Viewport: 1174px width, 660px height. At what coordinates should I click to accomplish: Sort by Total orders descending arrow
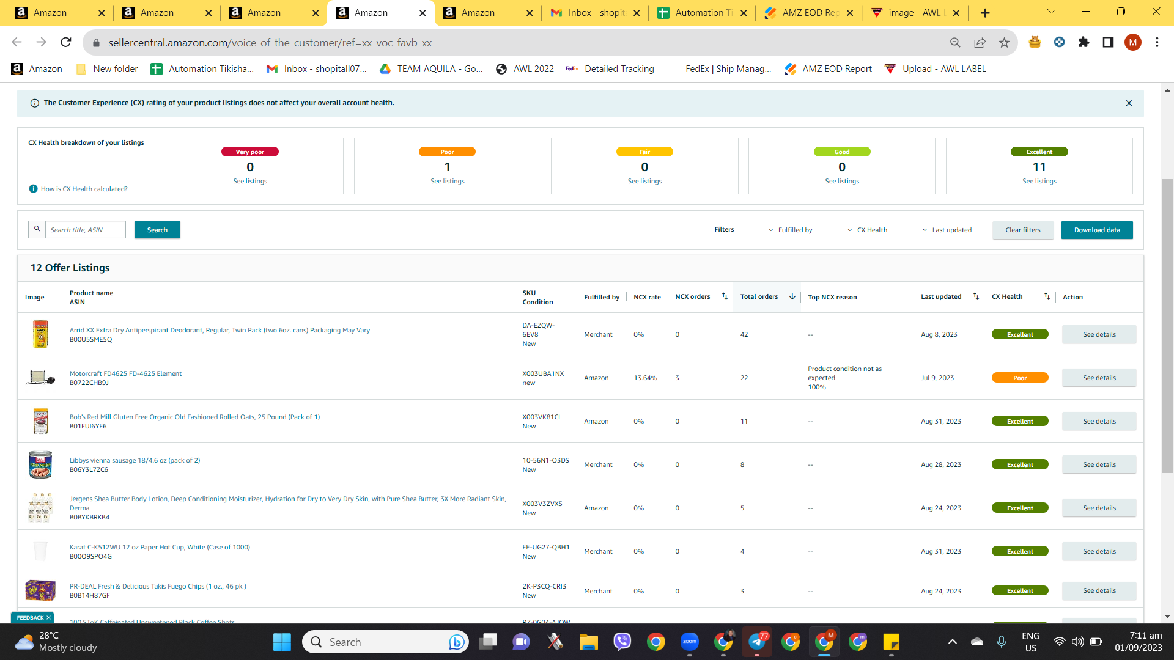792,296
